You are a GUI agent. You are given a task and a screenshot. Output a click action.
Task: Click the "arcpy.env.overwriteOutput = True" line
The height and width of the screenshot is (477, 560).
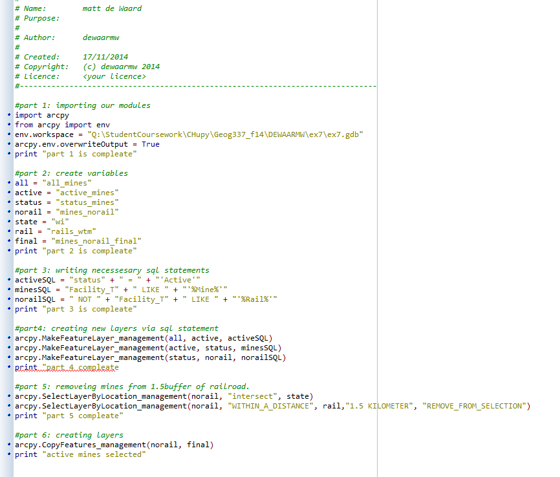tap(87, 144)
